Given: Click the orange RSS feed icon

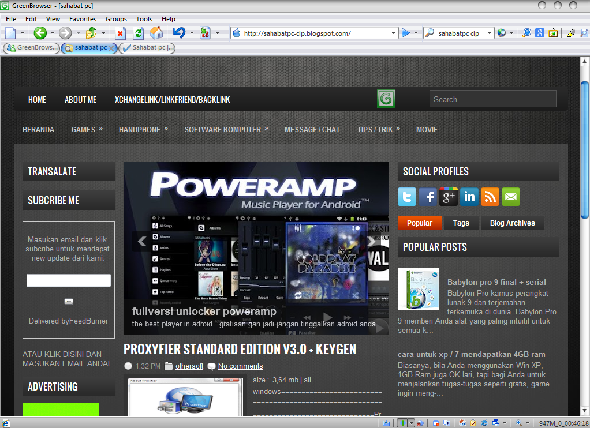Looking at the screenshot, I should (x=490, y=197).
